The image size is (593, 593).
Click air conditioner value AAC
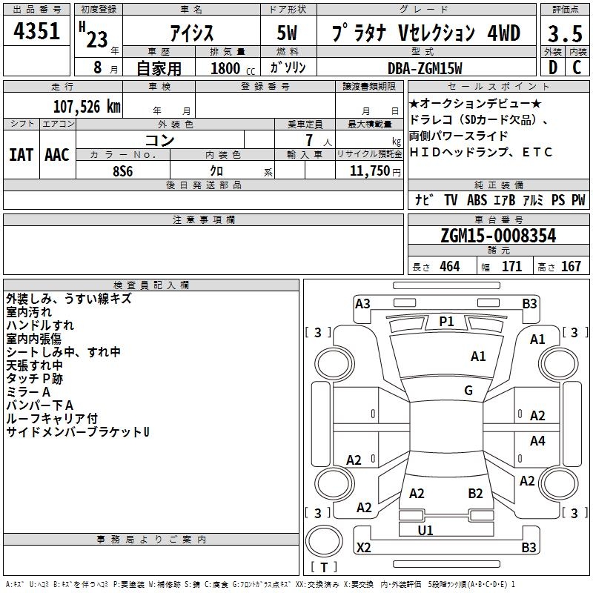57,155
